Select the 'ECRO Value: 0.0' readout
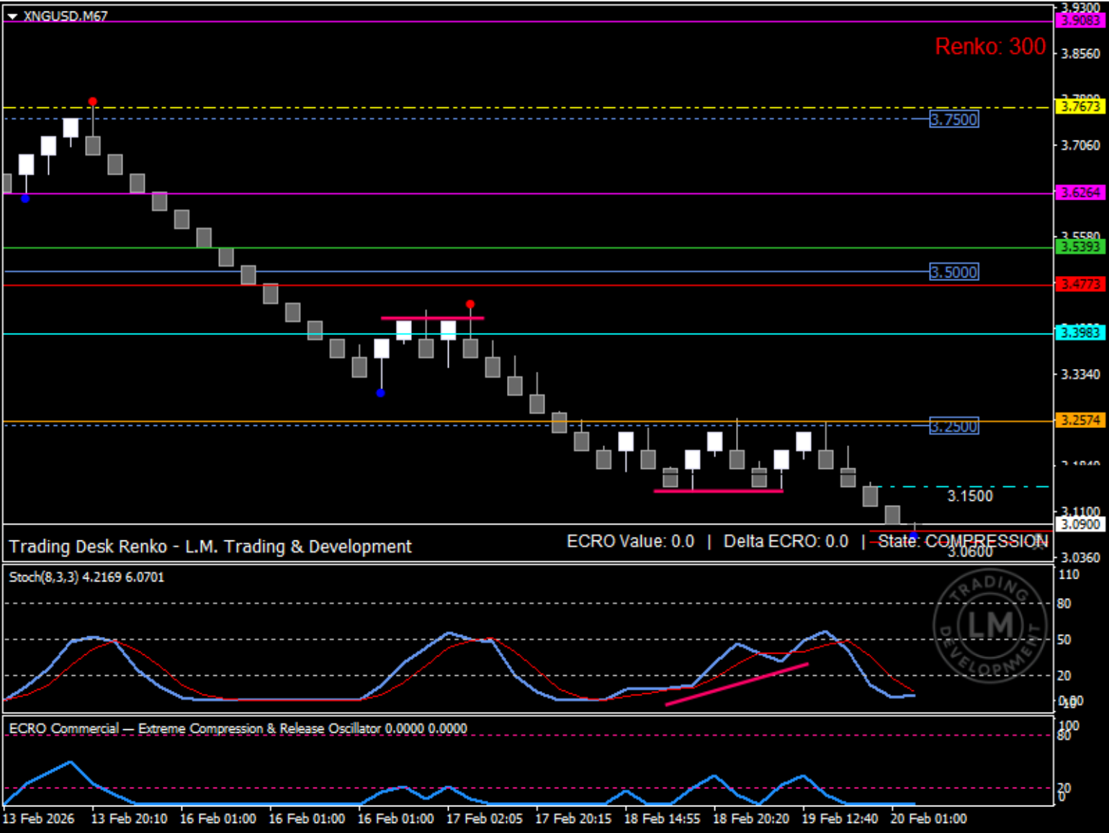 pyautogui.click(x=631, y=542)
